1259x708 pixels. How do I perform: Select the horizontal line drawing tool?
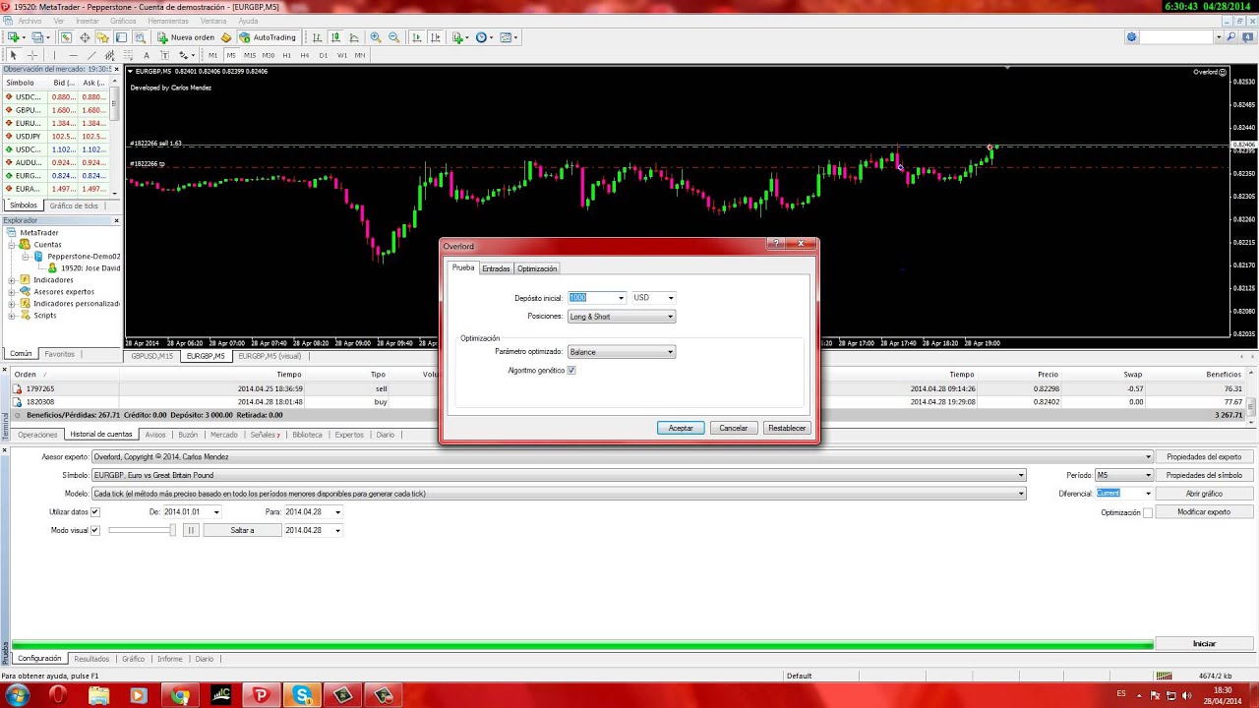[74, 55]
